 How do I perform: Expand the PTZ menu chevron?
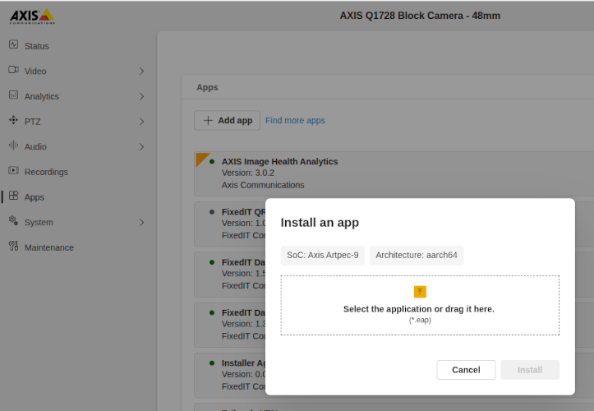141,122
